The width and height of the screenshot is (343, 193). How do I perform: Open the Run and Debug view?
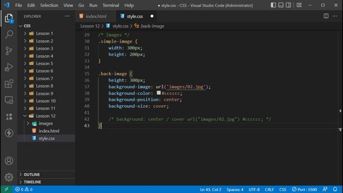click(x=9, y=67)
